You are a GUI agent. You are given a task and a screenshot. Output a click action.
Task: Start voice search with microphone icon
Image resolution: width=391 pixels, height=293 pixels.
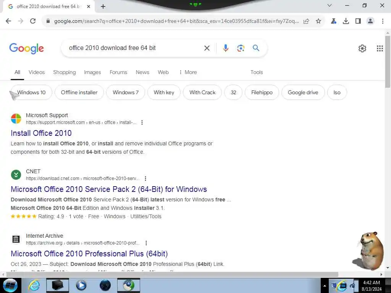coord(226,48)
